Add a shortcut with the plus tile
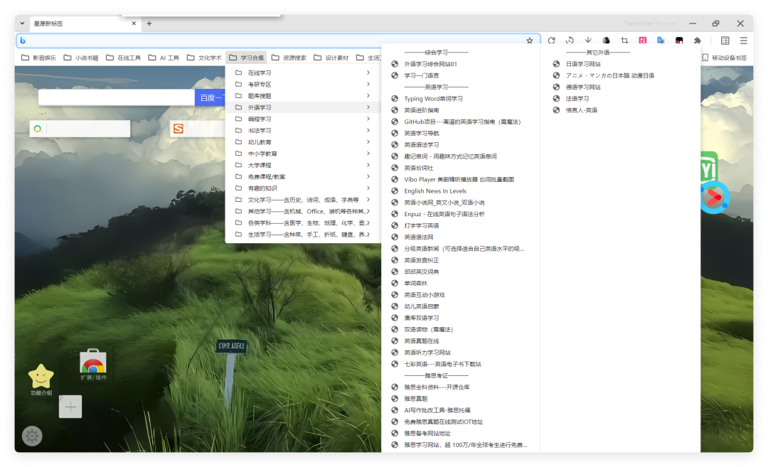 tap(70, 407)
